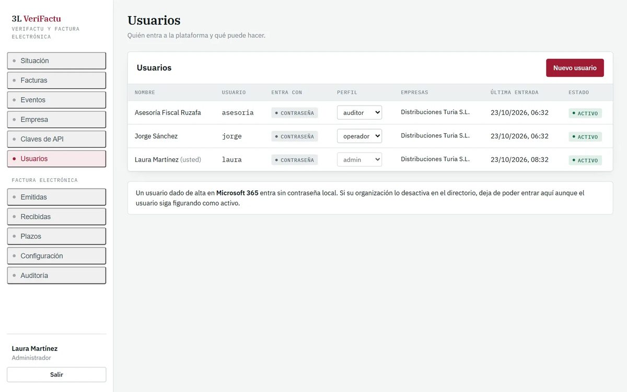This screenshot has width=627, height=392.
Task: Click the CONTRASEÑA badge in the laura row
Action: 295,160
